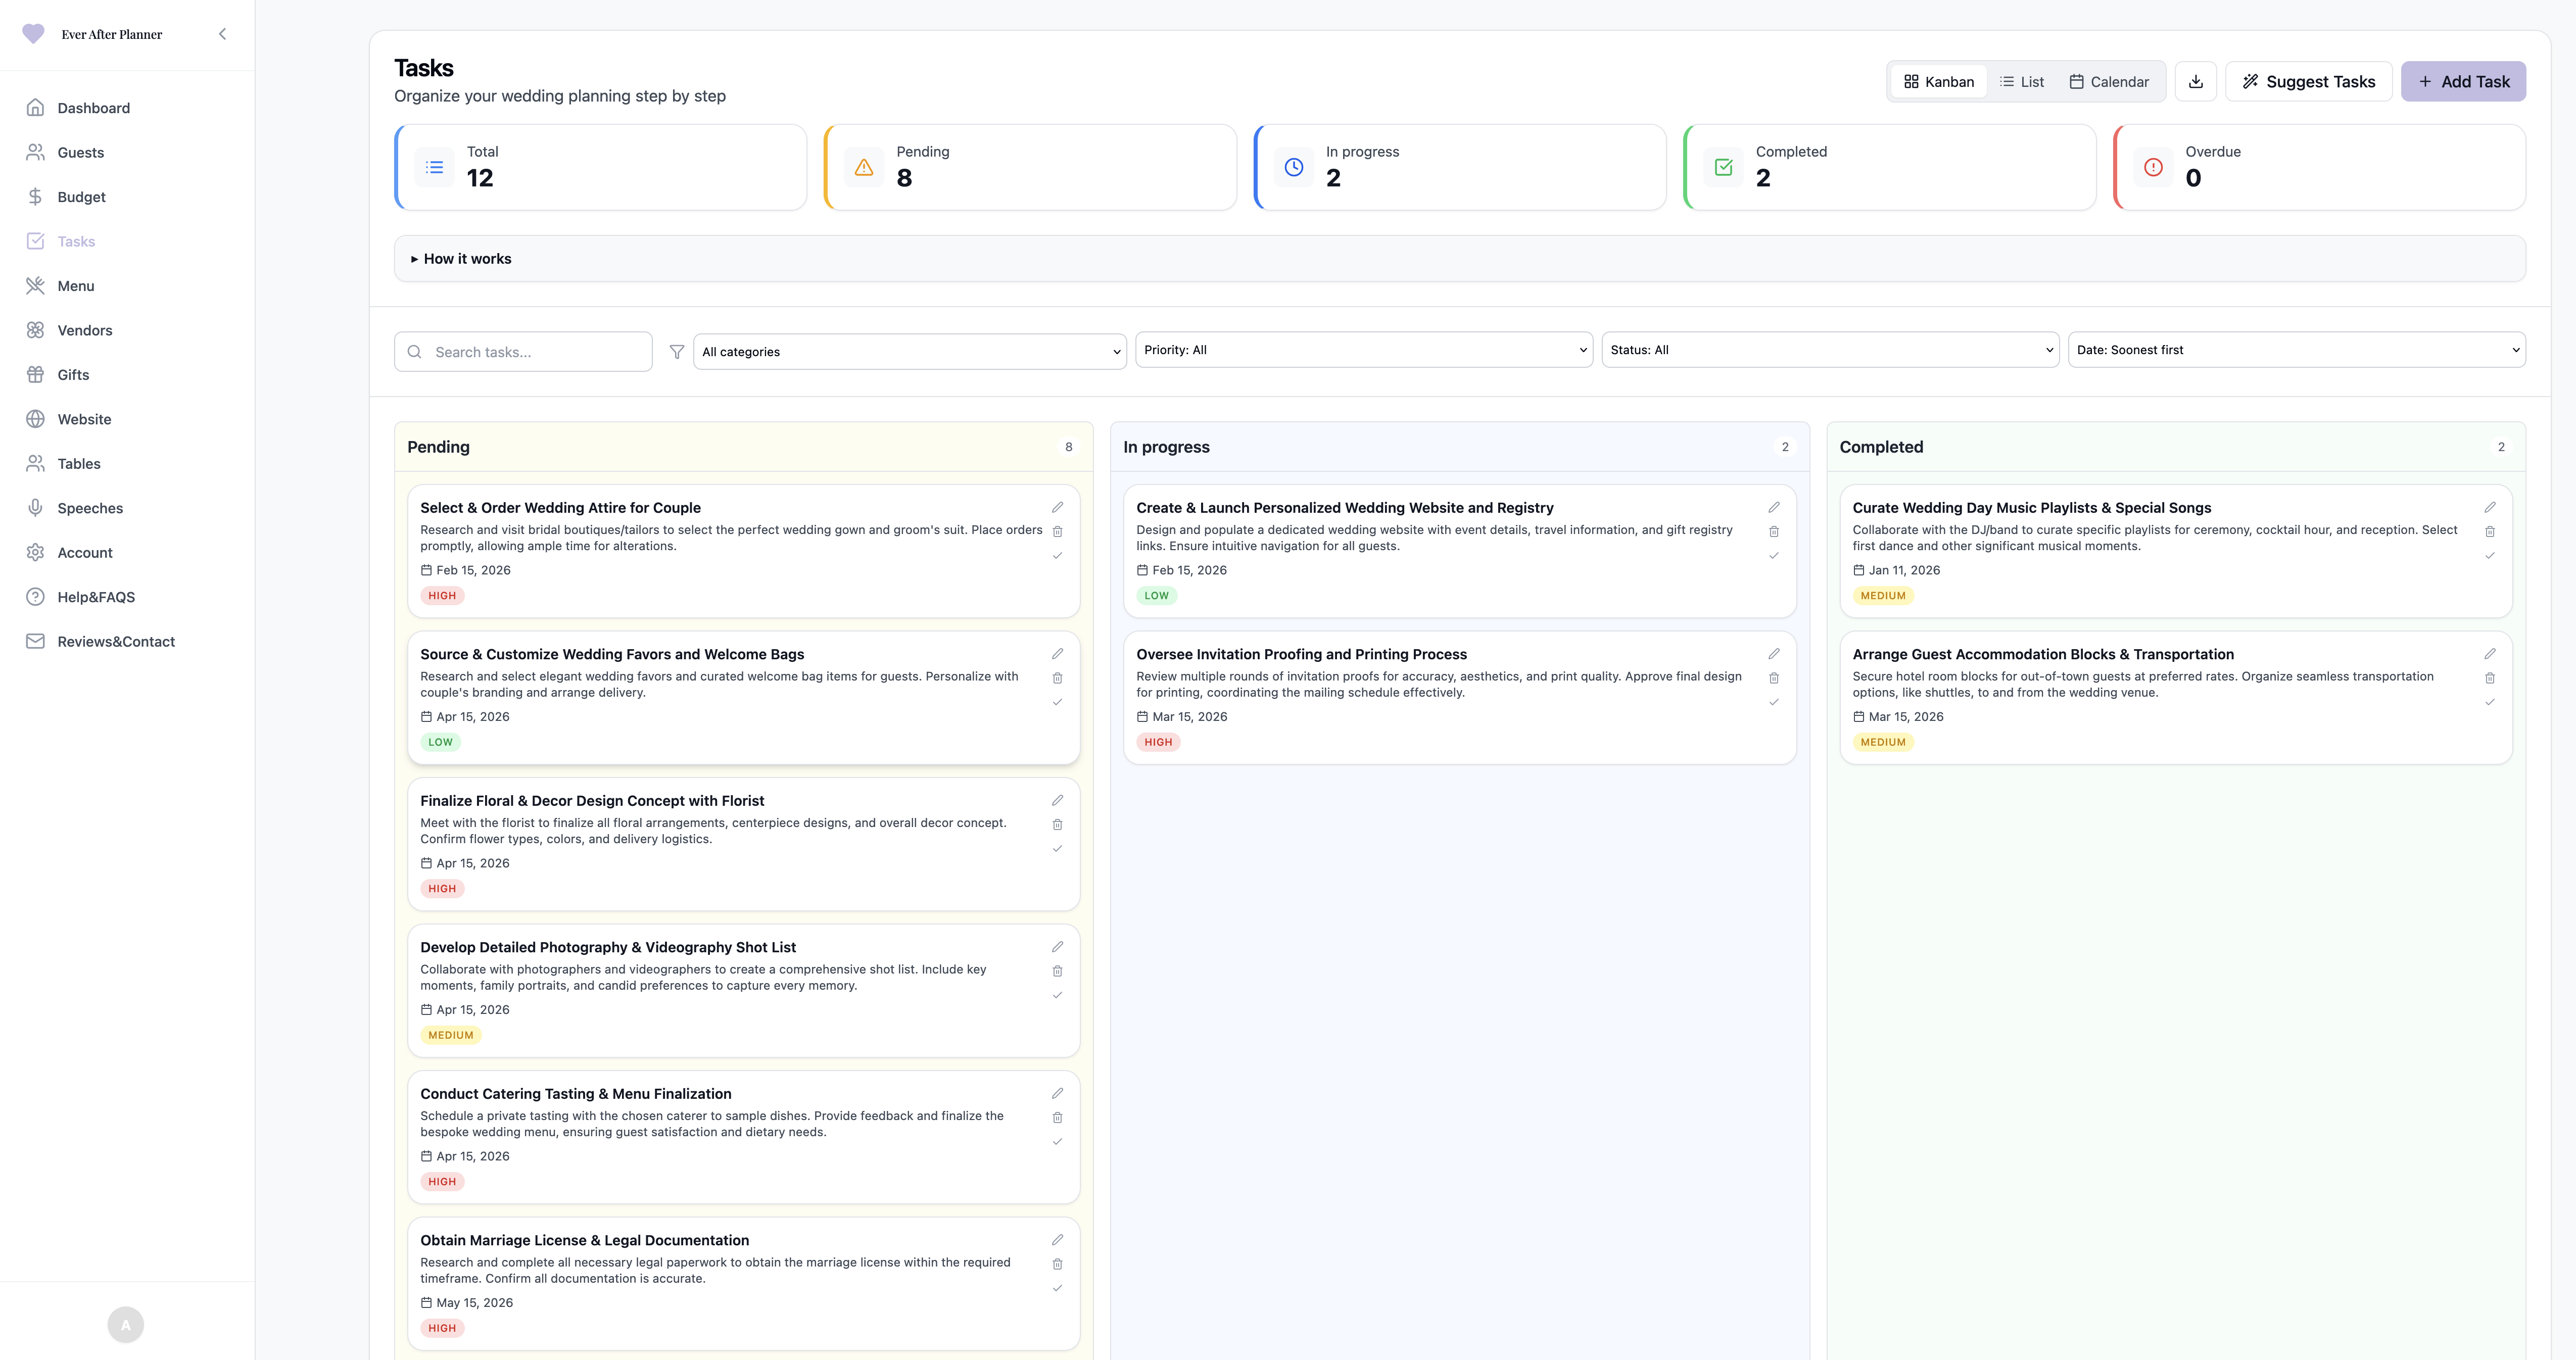Complete 'Develop Detailed Photography' via check icon
2576x1360 pixels.
[1057, 995]
